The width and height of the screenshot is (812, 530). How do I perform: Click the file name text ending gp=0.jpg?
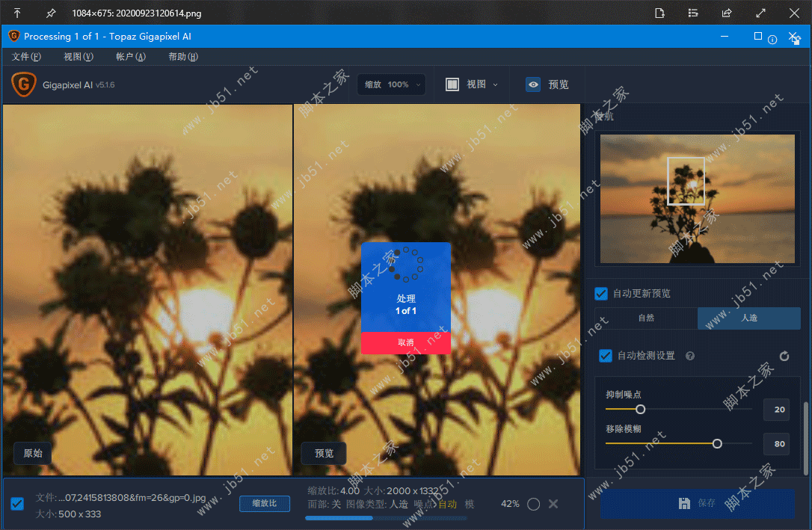pyautogui.click(x=120, y=497)
